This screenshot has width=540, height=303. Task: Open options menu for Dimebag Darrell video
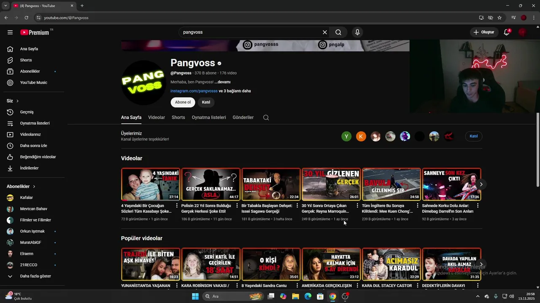click(x=478, y=206)
